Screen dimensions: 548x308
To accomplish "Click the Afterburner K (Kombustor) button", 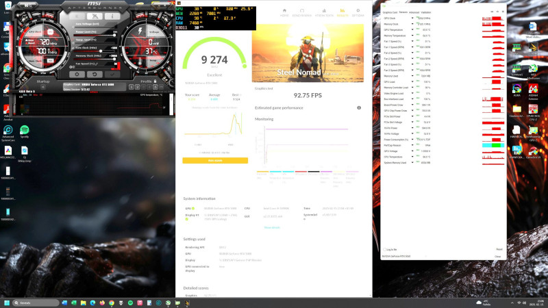I will (77, 16).
